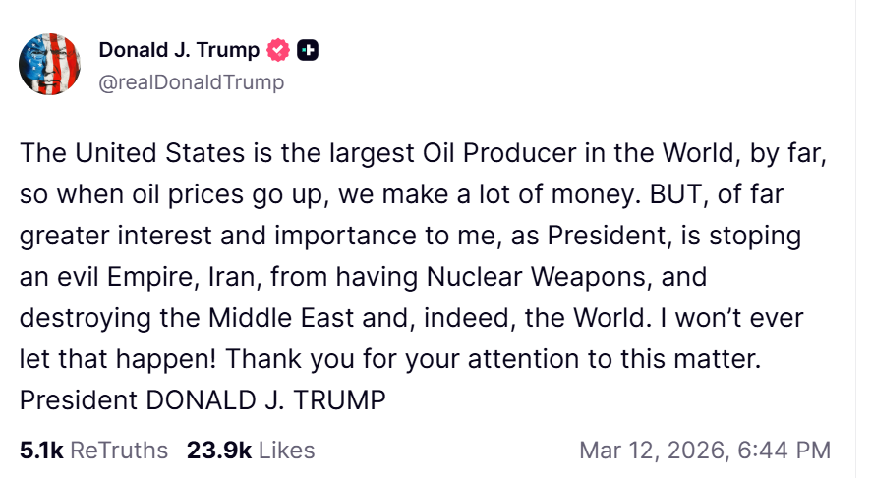Visit the @realDonaldTrump handle link

[x=192, y=82]
